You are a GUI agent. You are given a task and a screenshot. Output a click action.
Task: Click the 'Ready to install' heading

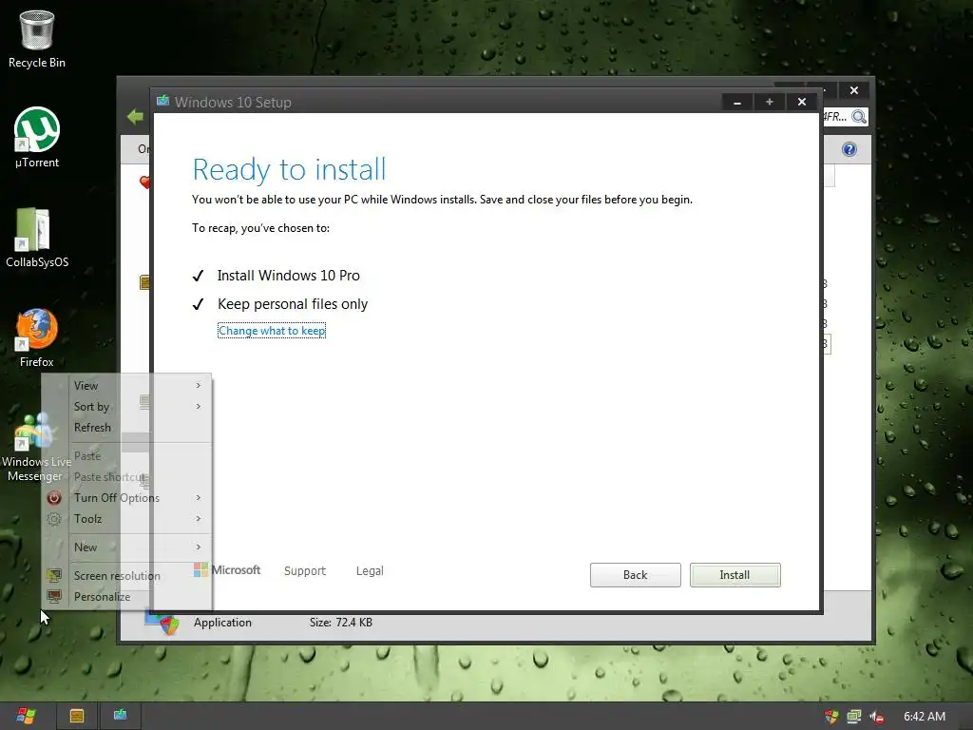289,169
